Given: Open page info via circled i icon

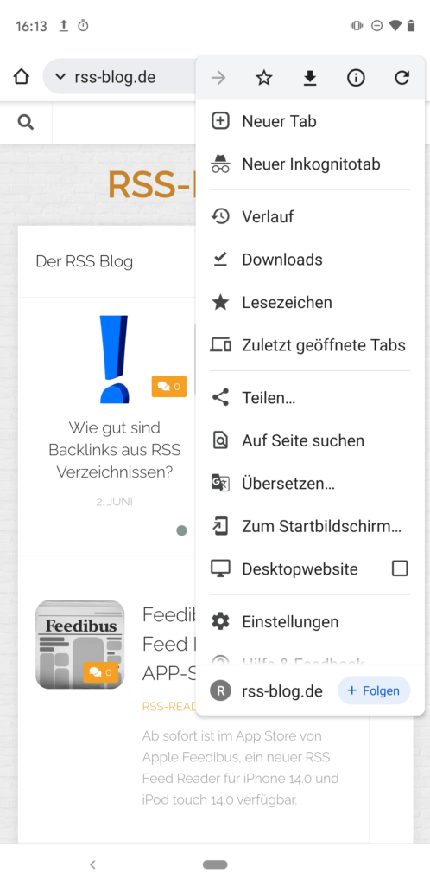Looking at the screenshot, I should point(356,78).
